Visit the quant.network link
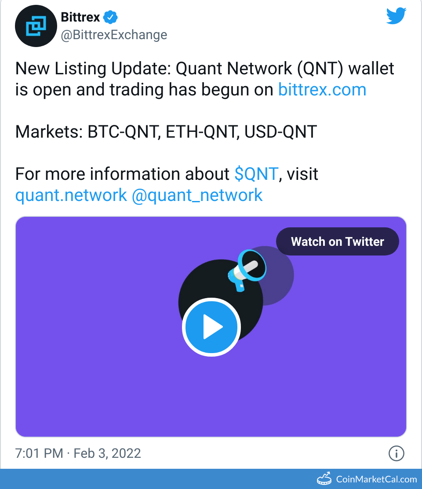Screen dimensions: 422x489 [x=71, y=195]
